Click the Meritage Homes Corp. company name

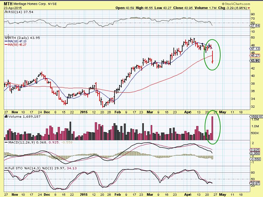pyautogui.click(x=30, y=4)
